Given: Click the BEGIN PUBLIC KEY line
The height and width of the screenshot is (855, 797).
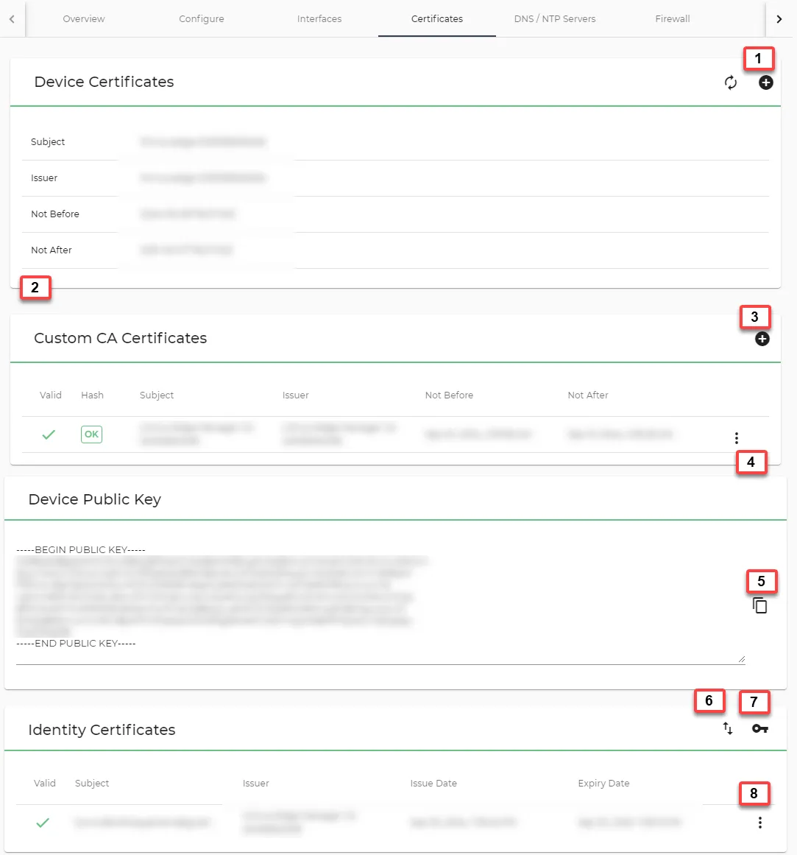Looking at the screenshot, I should pos(81,549).
